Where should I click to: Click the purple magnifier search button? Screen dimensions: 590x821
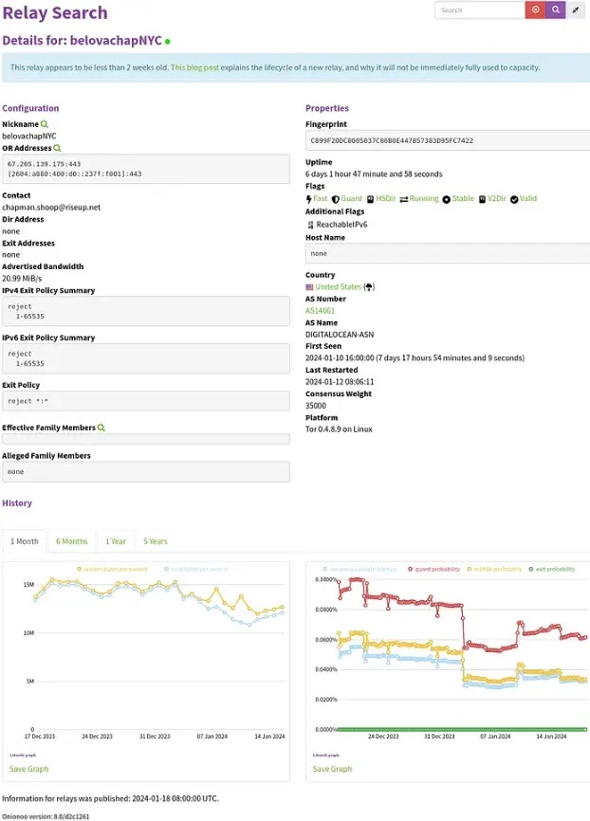[556, 9]
